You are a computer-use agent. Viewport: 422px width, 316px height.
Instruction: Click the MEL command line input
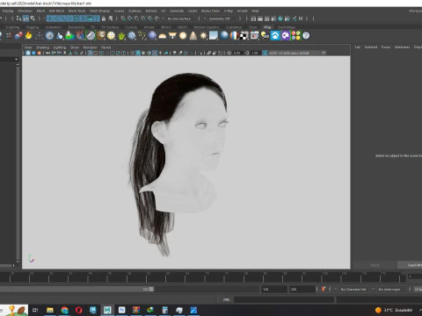pos(284,299)
